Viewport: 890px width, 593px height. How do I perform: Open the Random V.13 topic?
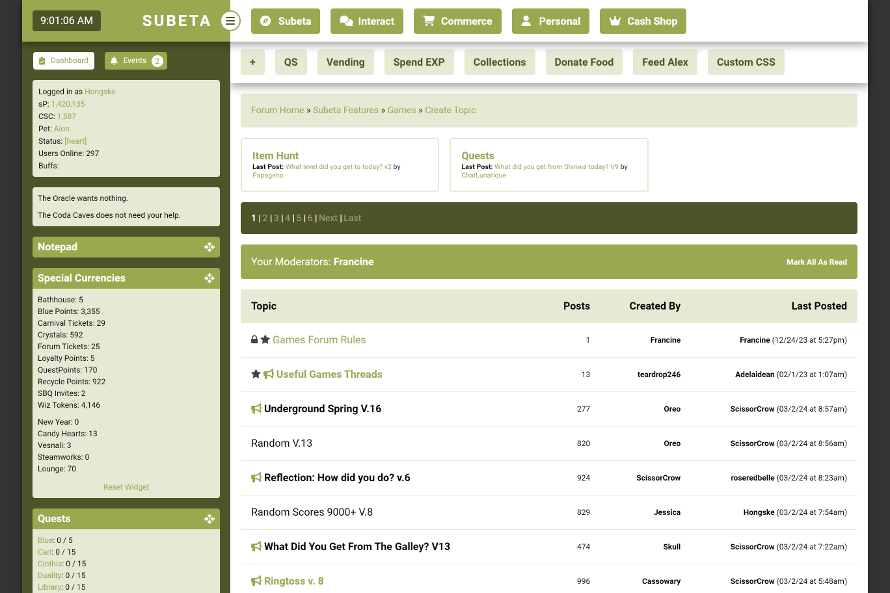click(x=282, y=443)
